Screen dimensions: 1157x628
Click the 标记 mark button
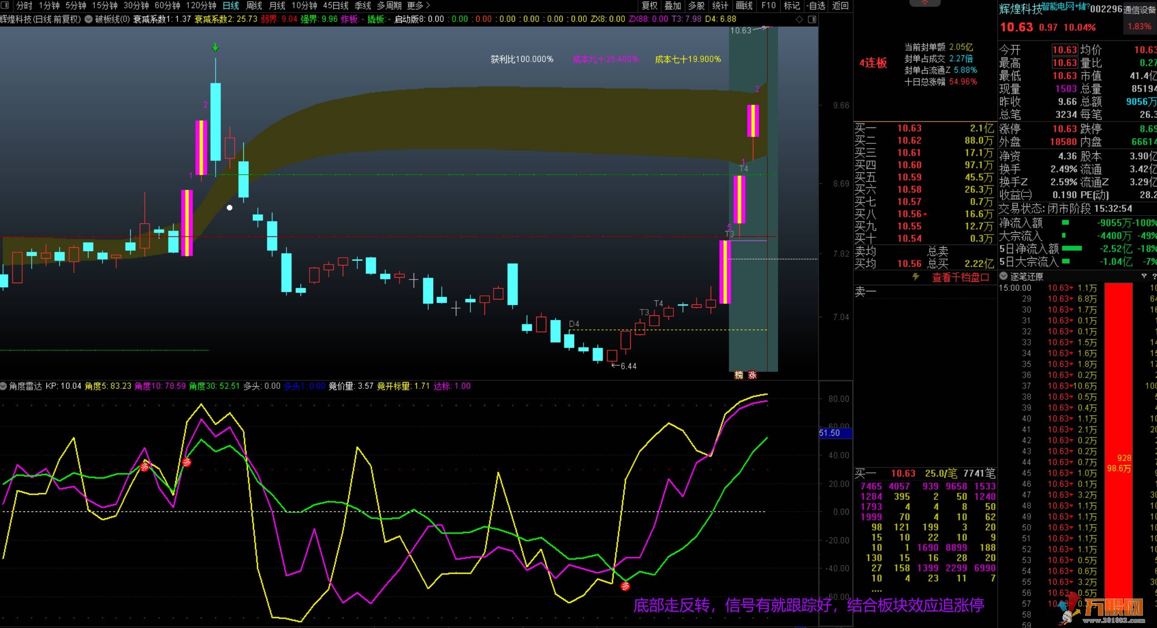792,5
